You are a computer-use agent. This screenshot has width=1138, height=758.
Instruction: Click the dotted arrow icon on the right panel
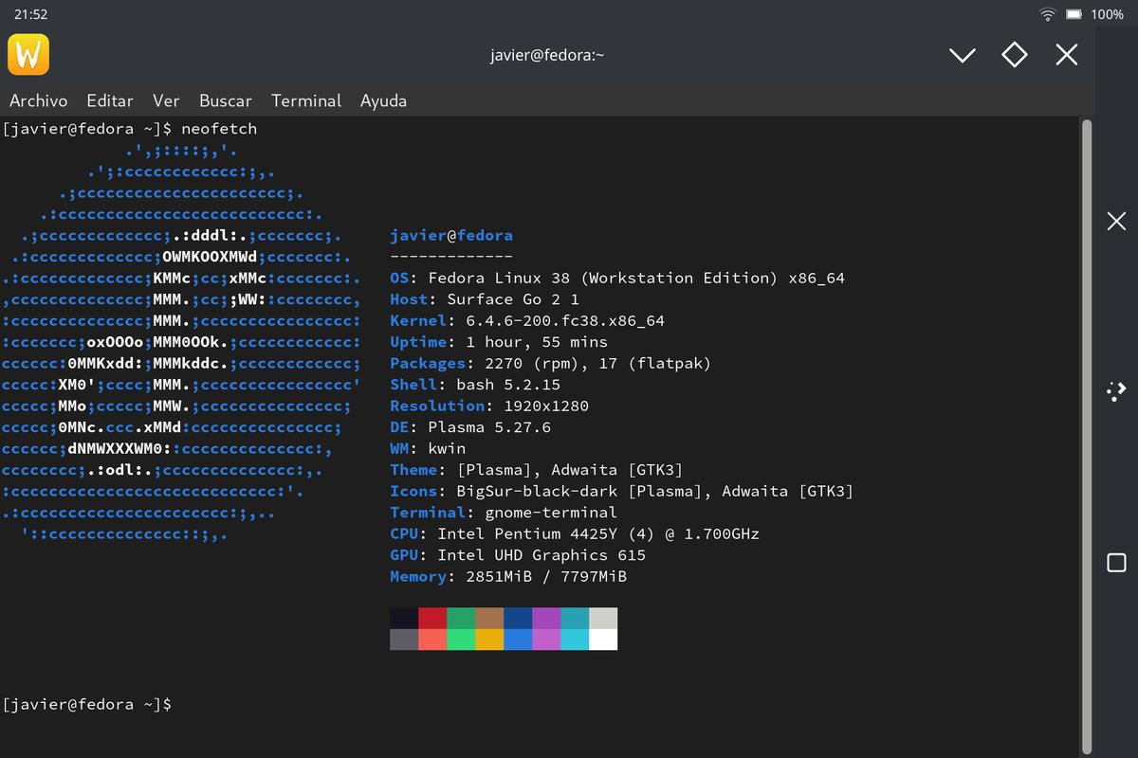[1117, 391]
